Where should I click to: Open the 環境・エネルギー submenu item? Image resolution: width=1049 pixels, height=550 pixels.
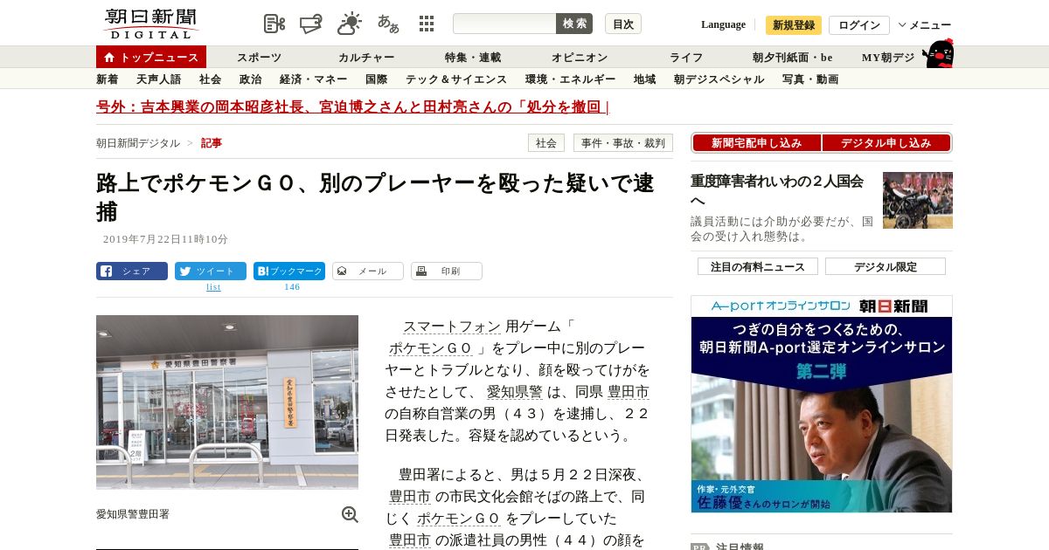[570, 79]
